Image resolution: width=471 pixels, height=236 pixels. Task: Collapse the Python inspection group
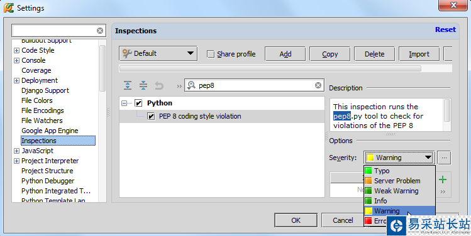tap(125, 103)
